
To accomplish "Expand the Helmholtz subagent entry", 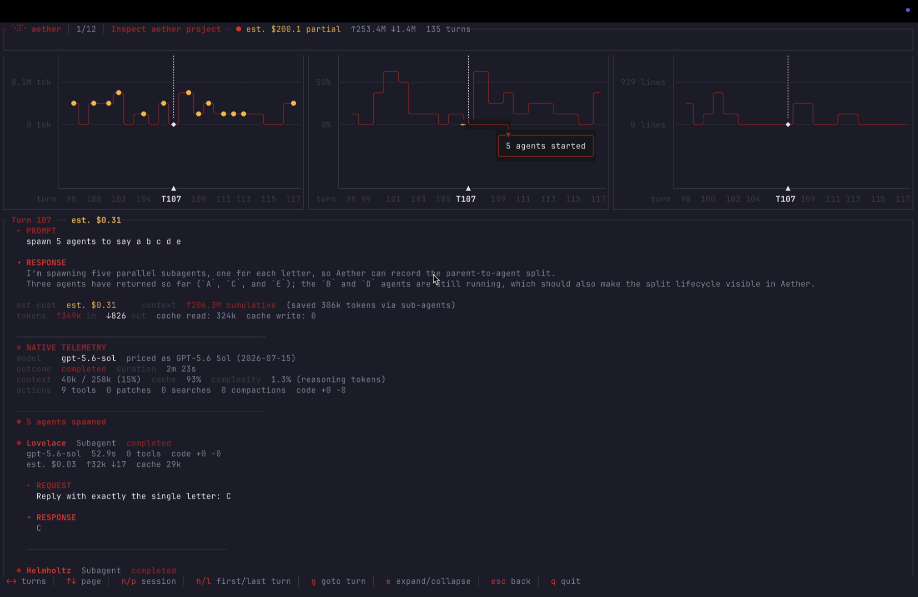I will (19, 570).
